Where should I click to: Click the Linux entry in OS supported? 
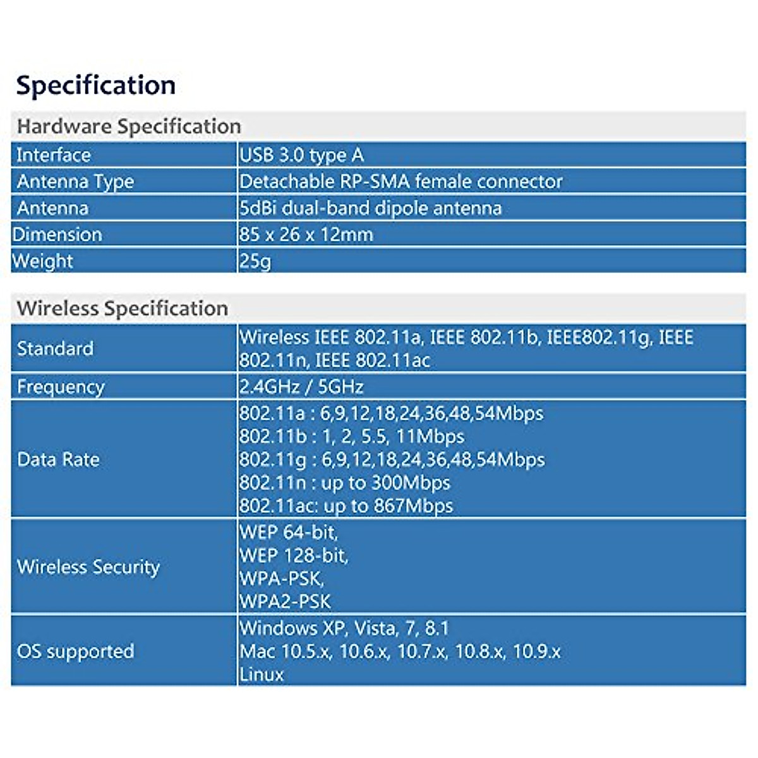click(x=262, y=675)
